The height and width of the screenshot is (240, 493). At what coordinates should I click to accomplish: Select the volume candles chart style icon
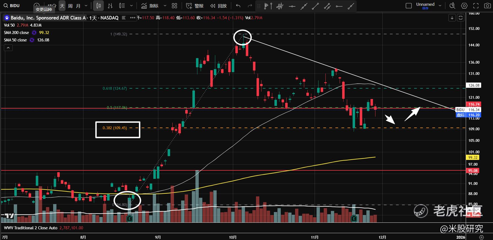point(122,6)
